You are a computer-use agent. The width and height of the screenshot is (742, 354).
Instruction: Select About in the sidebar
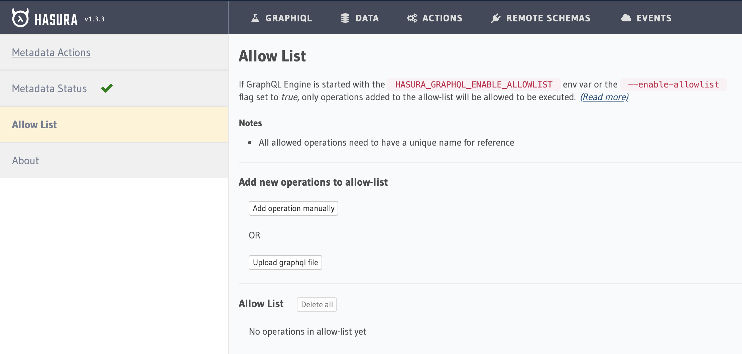[25, 160]
